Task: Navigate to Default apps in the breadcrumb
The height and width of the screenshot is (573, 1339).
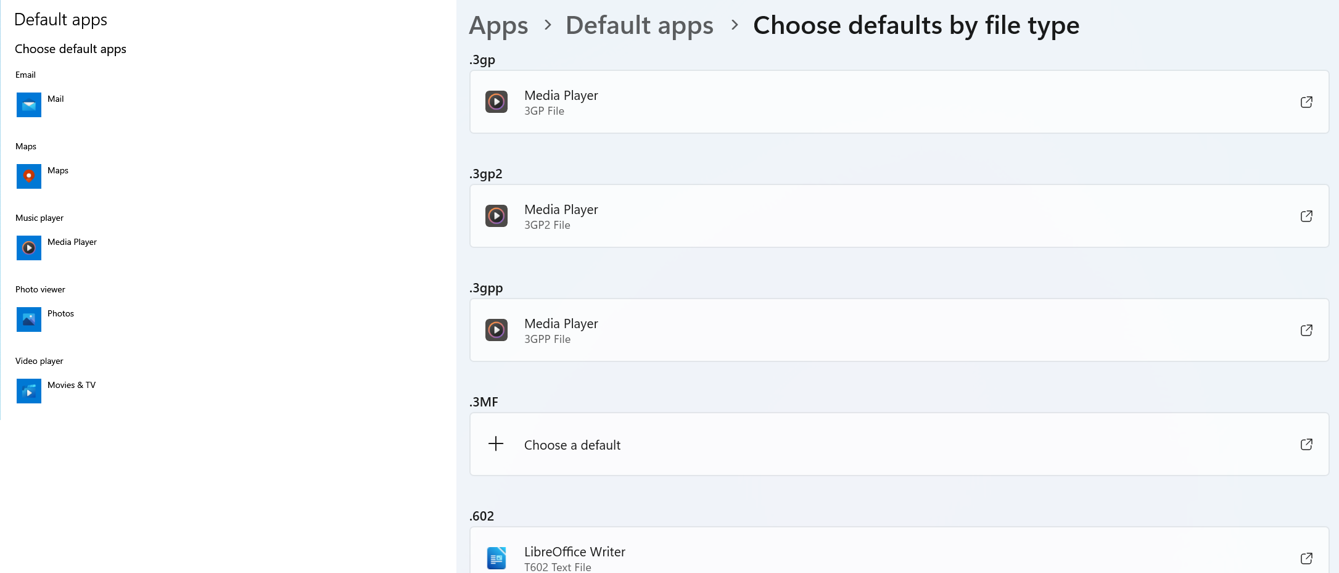Action: [640, 26]
